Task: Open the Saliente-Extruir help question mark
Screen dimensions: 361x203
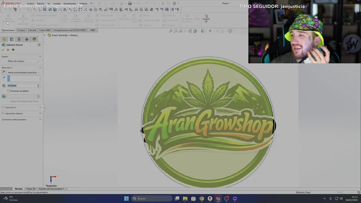Action: (x=39, y=45)
